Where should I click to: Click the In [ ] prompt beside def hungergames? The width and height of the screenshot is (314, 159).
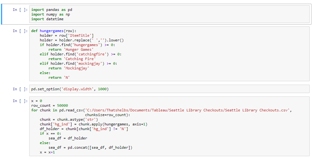click(x=20, y=31)
